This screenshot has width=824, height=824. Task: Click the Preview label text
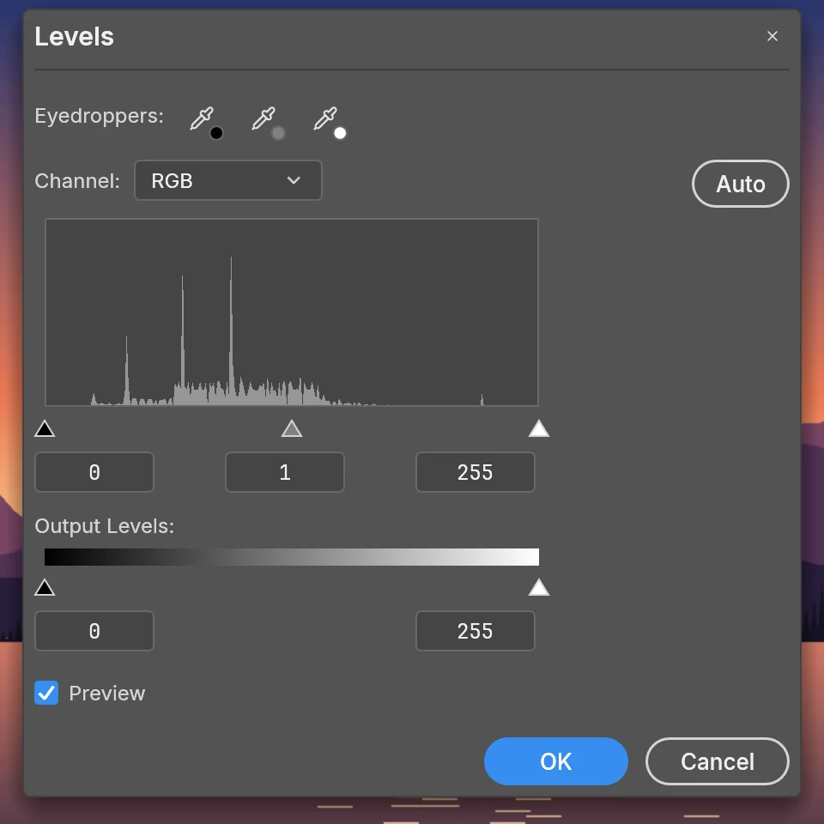click(107, 694)
